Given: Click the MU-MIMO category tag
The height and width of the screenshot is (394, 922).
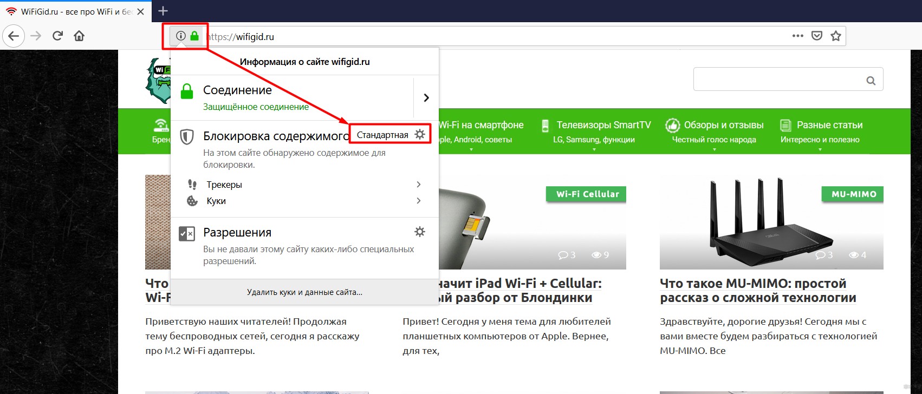Looking at the screenshot, I should click(854, 194).
